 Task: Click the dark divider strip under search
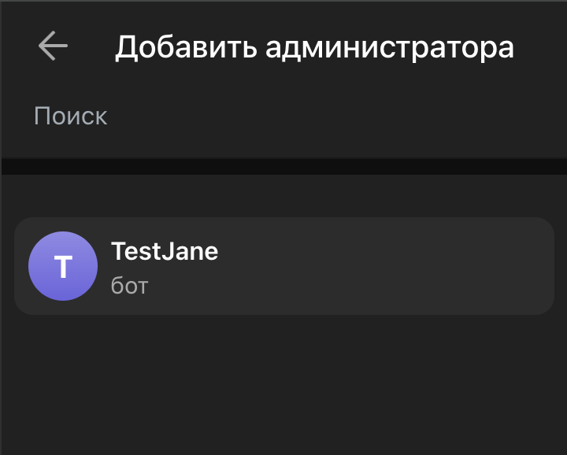(x=284, y=166)
